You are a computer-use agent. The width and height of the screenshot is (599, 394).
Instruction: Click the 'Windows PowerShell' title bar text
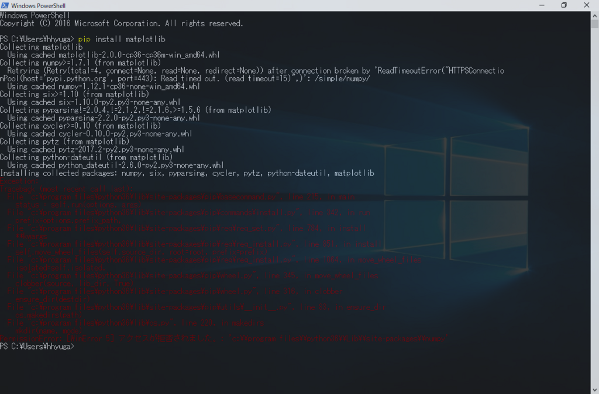[x=38, y=6]
